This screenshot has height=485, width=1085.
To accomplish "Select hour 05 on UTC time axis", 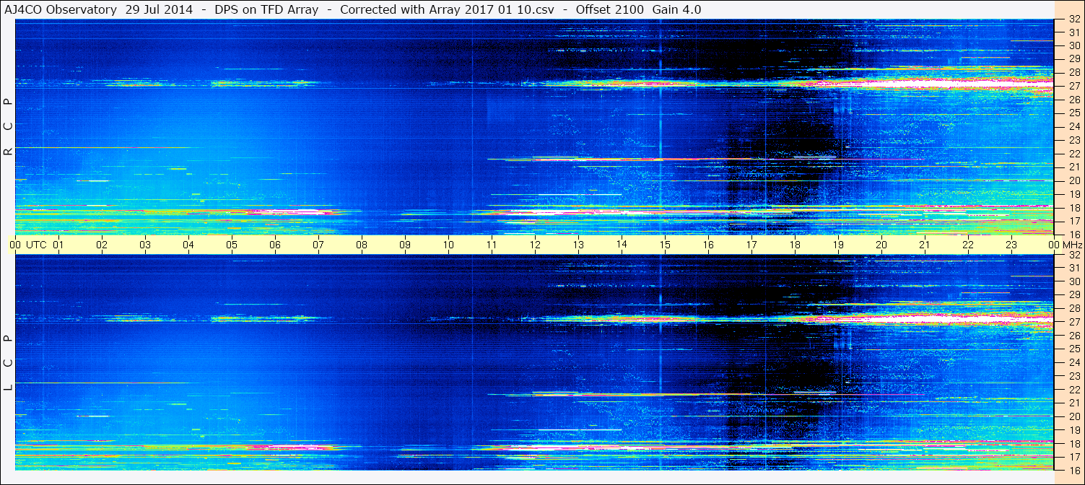I will [232, 245].
